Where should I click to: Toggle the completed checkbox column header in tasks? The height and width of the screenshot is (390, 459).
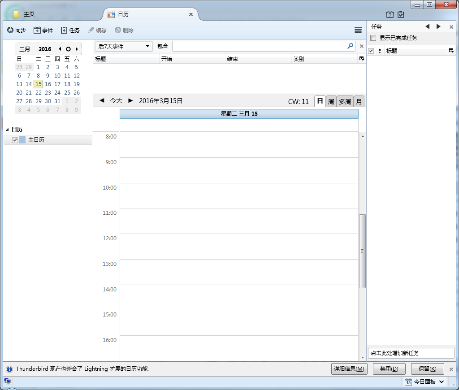371,51
